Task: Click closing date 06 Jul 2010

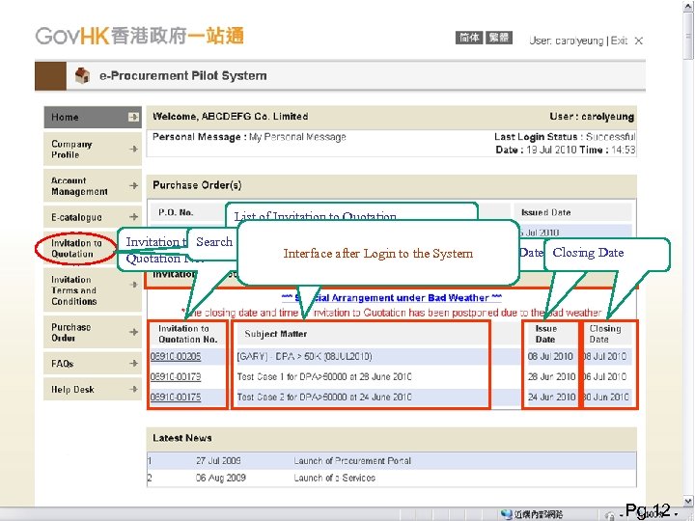Action: (x=605, y=376)
